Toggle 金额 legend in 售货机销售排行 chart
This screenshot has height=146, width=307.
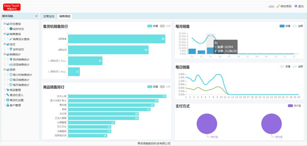point(165,26)
